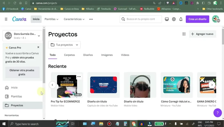Click Obtener otra prueba gratis

22,72
